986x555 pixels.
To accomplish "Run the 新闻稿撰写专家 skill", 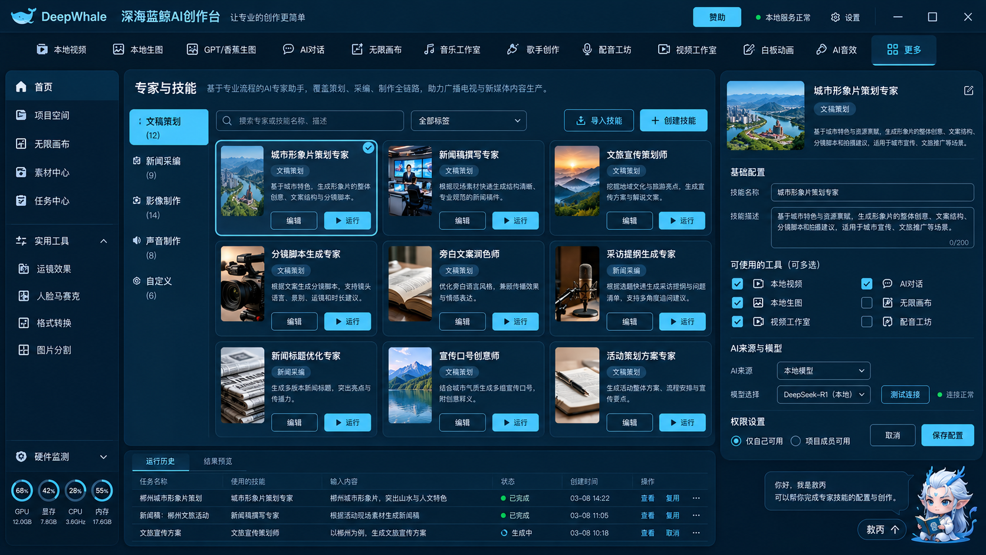I will pyautogui.click(x=515, y=221).
